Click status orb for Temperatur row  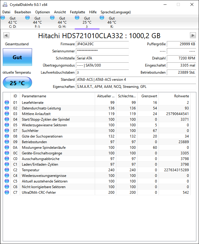pyautogui.click(x=7, y=170)
